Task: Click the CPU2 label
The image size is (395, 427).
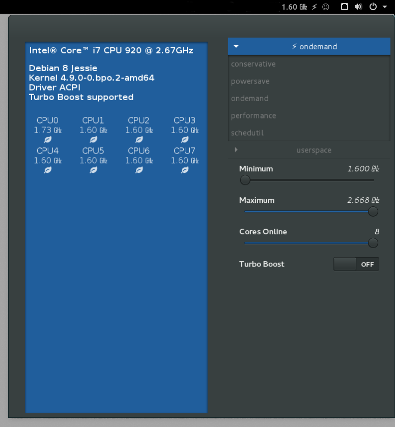Action: (x=139, y=120)
